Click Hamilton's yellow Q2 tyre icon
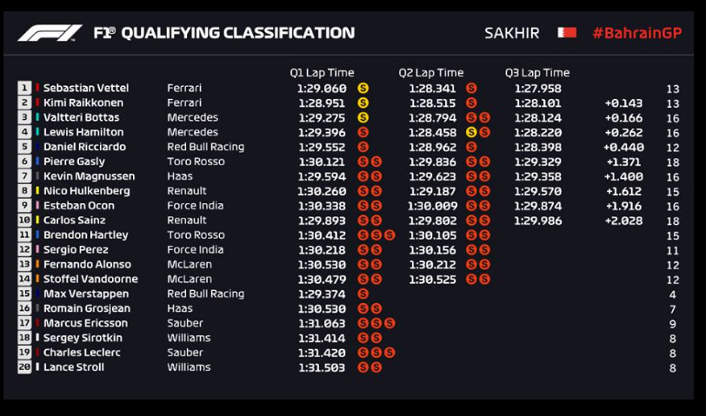Image resolution: width=706 pixels, height=416 pixels. coord(471,133)
